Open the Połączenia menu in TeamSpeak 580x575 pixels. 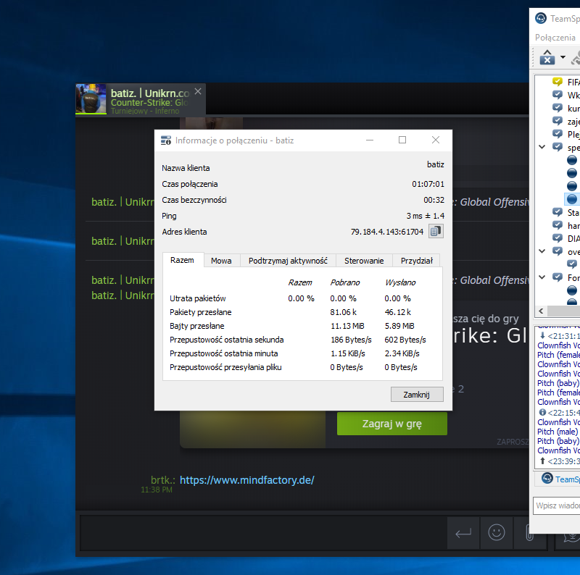click(x=555, y=38)
